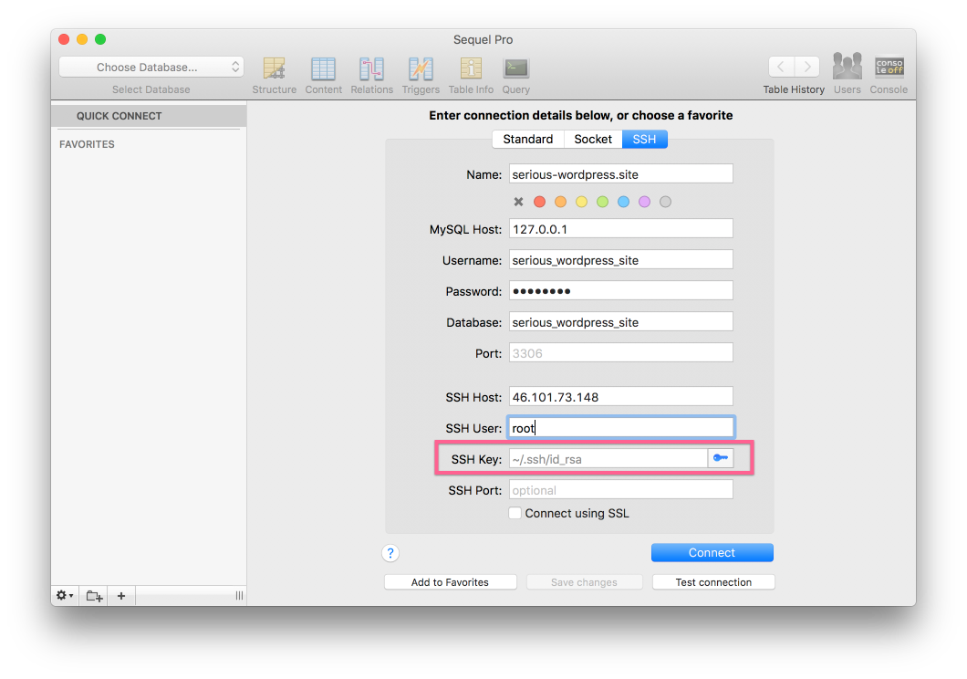Pick the green color label

coord(602,202)
